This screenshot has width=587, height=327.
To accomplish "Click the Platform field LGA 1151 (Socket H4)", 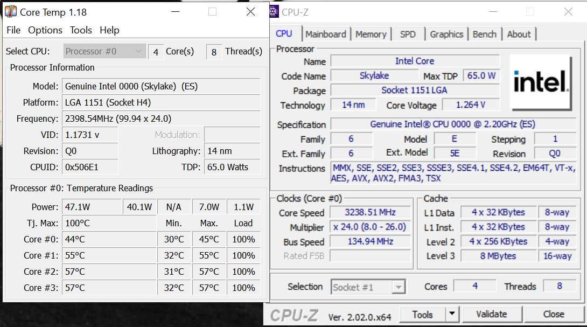I will pos(161,103).
